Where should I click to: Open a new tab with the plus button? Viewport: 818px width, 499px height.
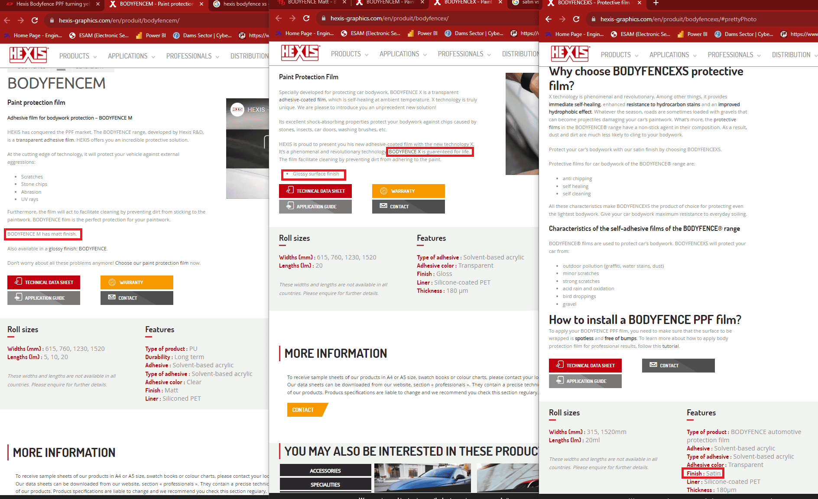pyautogui.click(x=656, y=3)
